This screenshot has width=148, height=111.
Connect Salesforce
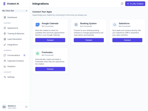[x=127, y=40]
